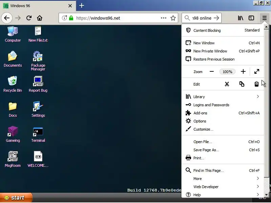Reload the current page

pos(29,18)
